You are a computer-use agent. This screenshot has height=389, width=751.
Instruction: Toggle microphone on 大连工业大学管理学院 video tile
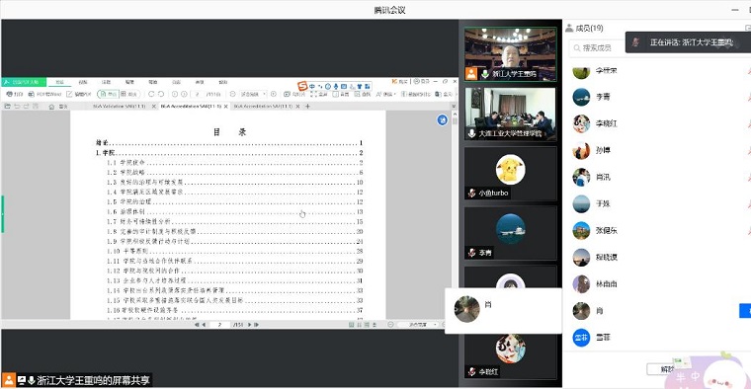[471, 134]
